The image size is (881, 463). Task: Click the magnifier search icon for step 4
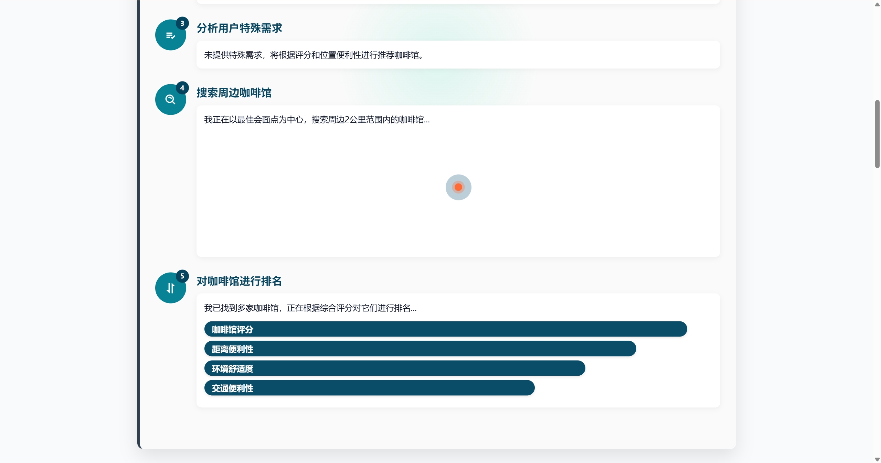(x=170, y=100)
